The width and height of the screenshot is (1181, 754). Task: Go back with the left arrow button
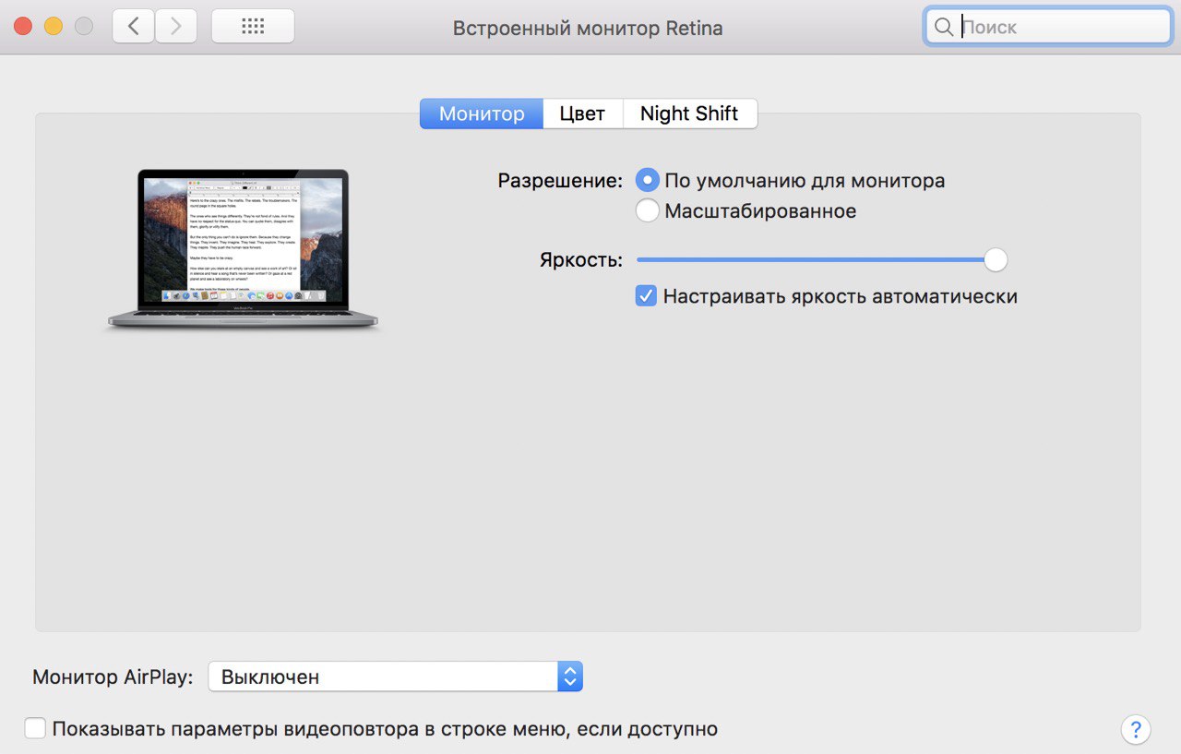coord(134,27)
